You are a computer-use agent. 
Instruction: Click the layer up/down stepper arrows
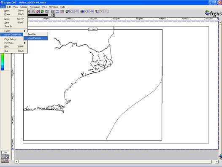(53, 15)
